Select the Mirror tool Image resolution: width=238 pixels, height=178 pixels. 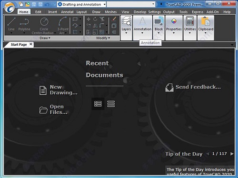point(95,25)
